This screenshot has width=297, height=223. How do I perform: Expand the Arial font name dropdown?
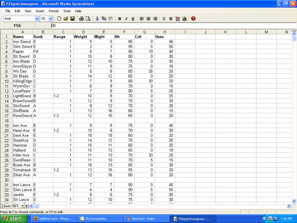coord(37,19)
